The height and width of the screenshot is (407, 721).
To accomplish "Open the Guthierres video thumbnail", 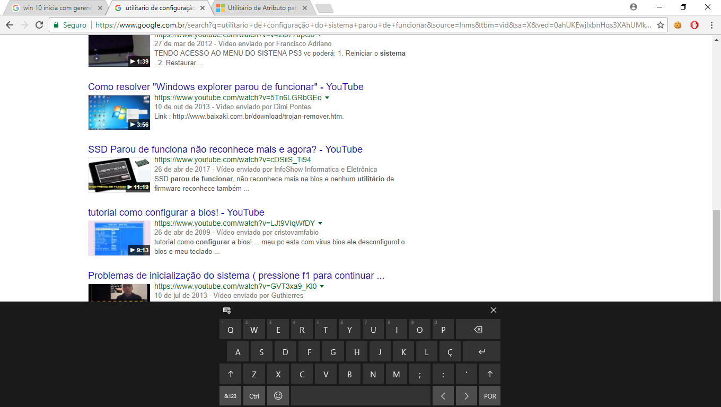I will pos(119,293).
